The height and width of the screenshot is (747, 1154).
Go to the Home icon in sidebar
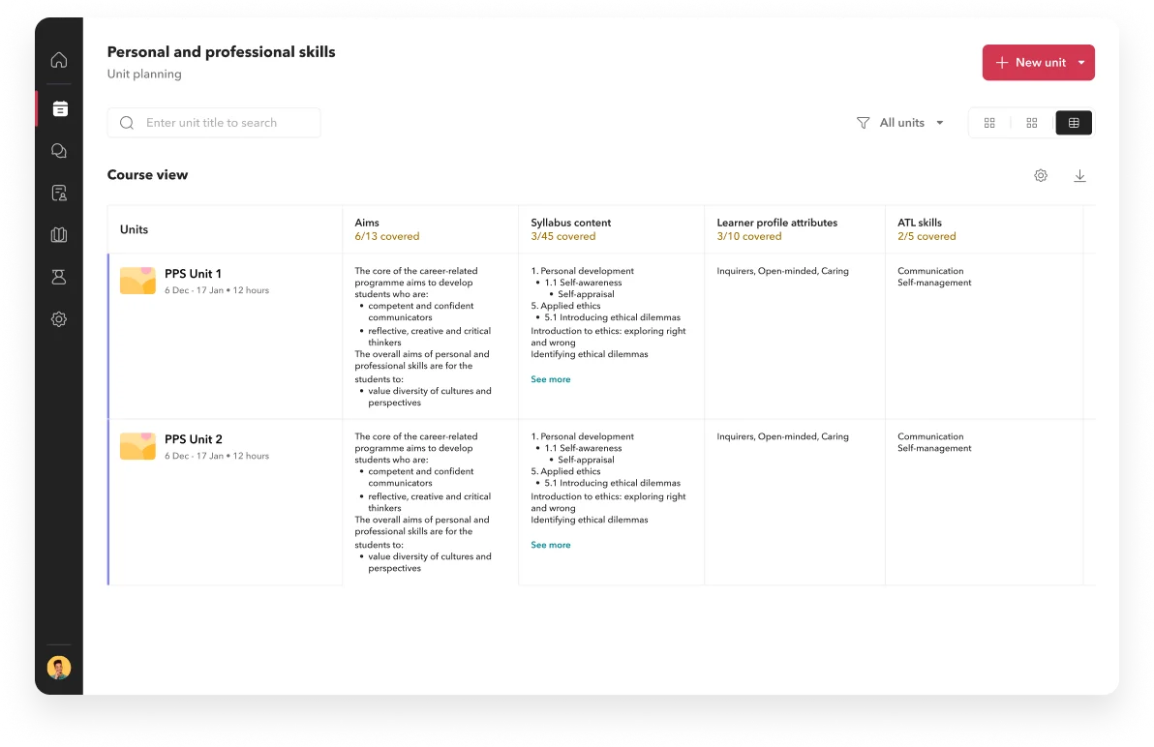click(59, 60)
